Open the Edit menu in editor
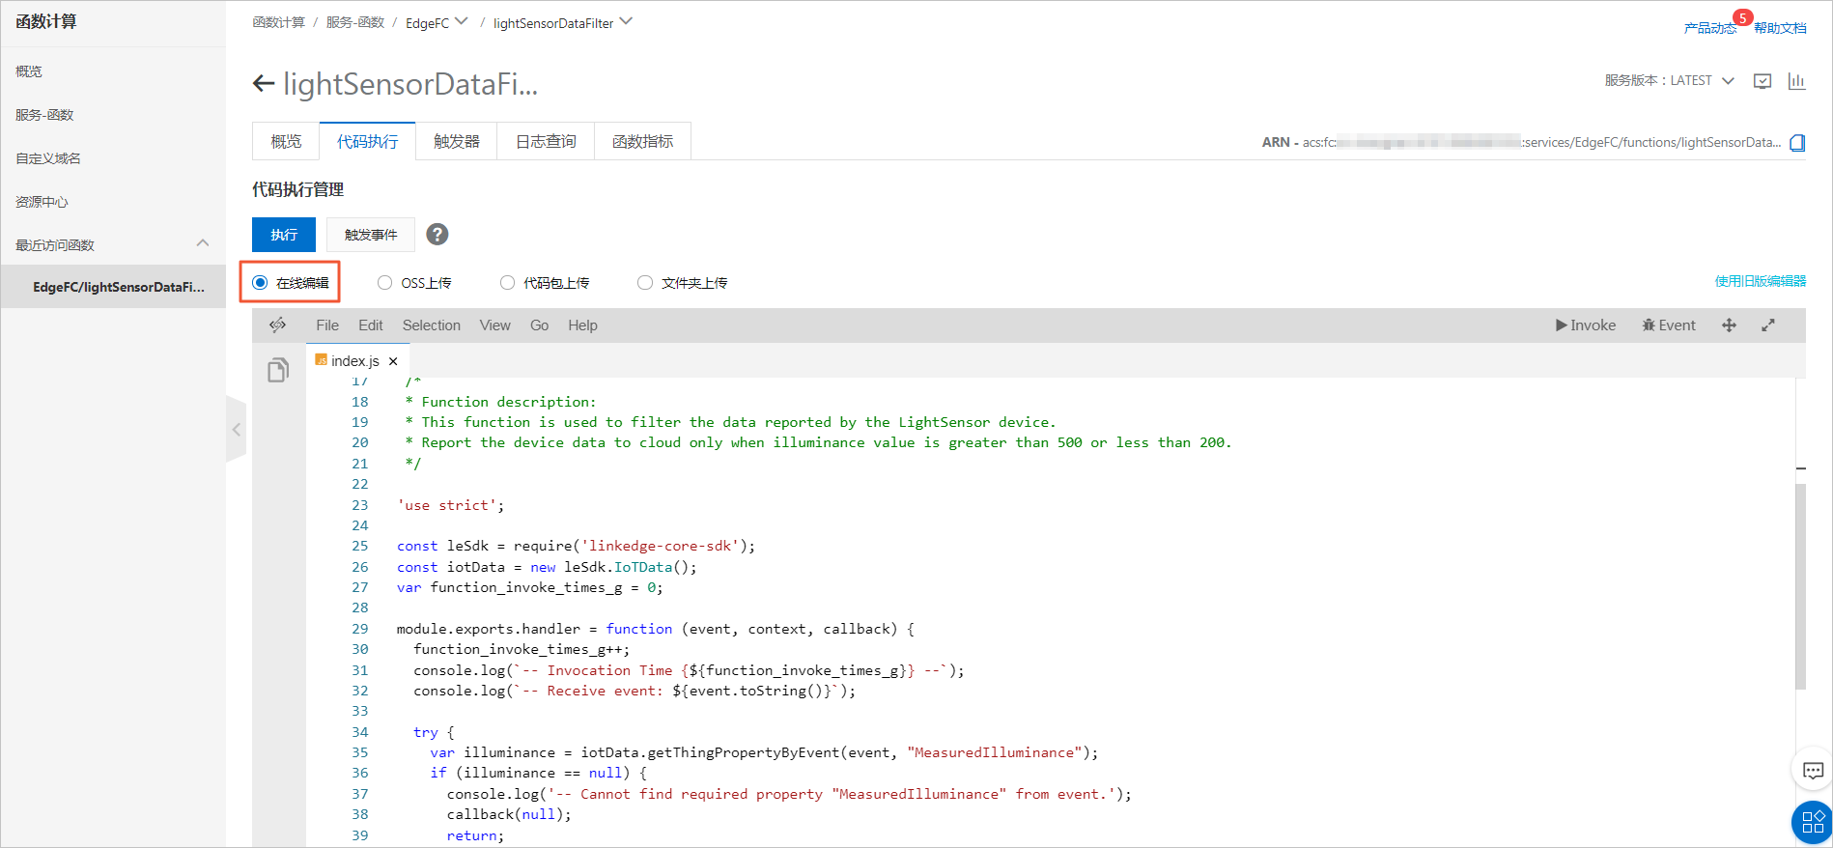Screen dimensions: 1833x848 tap(371, 325)
